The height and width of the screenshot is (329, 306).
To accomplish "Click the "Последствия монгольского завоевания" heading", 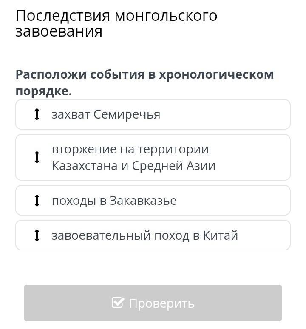I will pos(116,23).
